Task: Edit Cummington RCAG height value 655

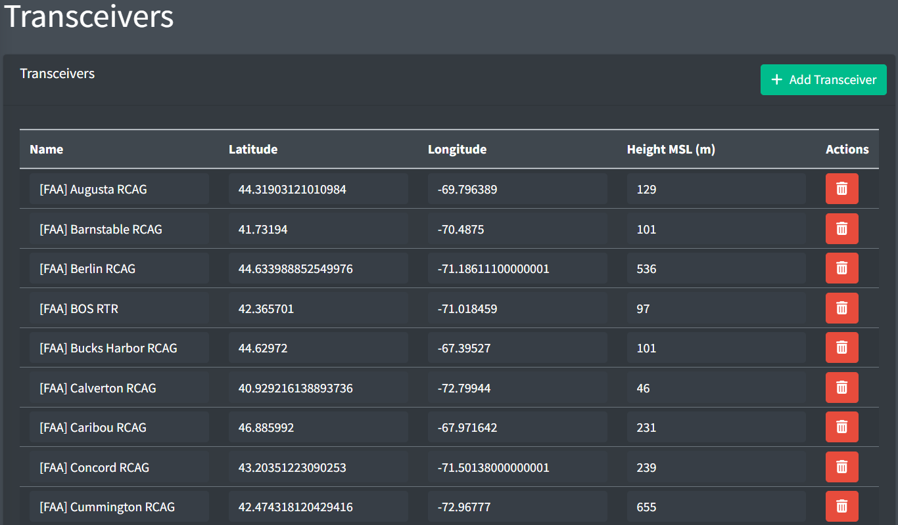Action: pos(717,507)
